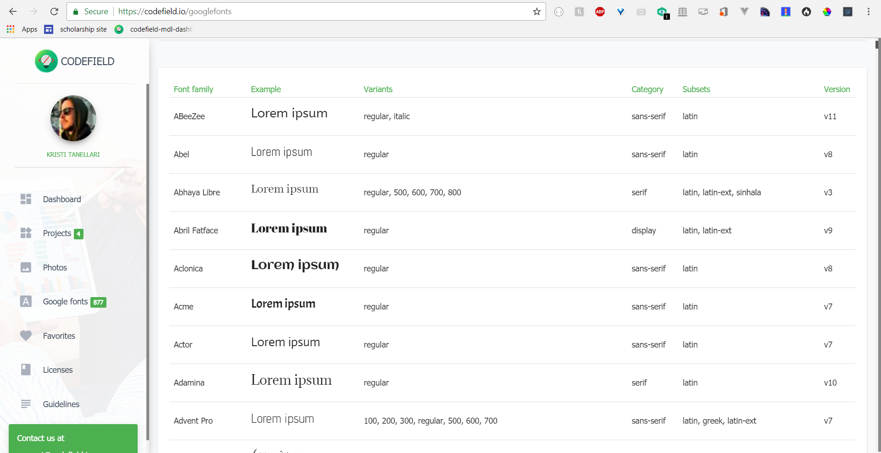Click the Category column header

coord(647,89)
